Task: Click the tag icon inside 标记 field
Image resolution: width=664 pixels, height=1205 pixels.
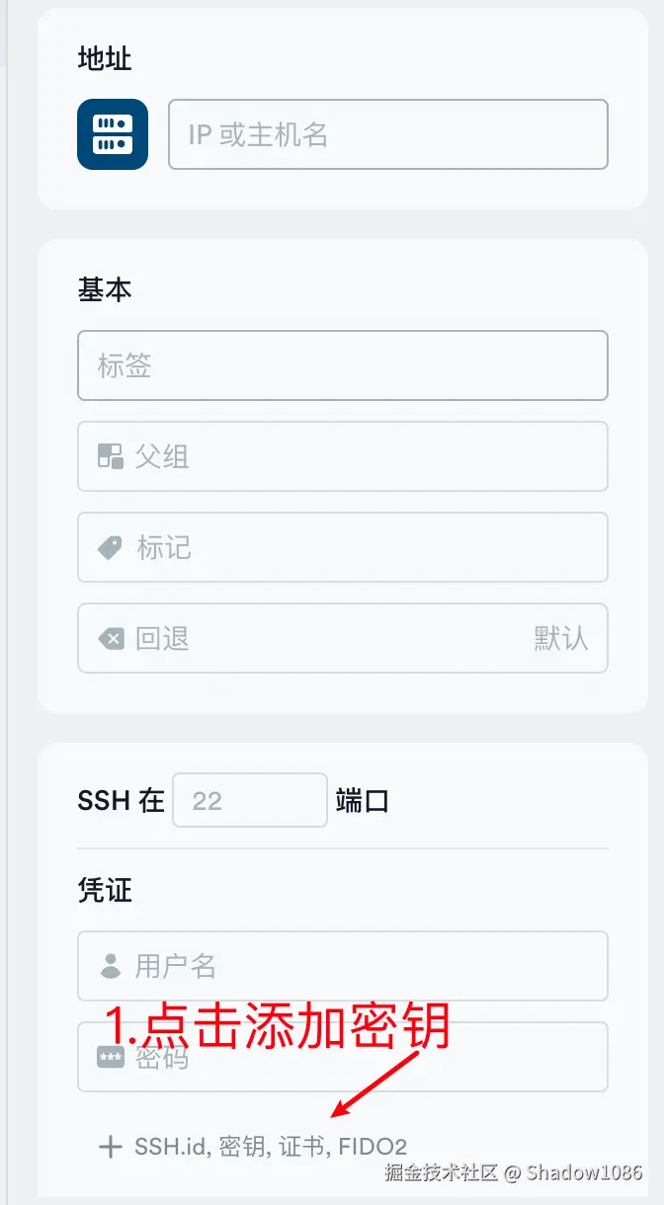Action: click(x=111, y=547)
